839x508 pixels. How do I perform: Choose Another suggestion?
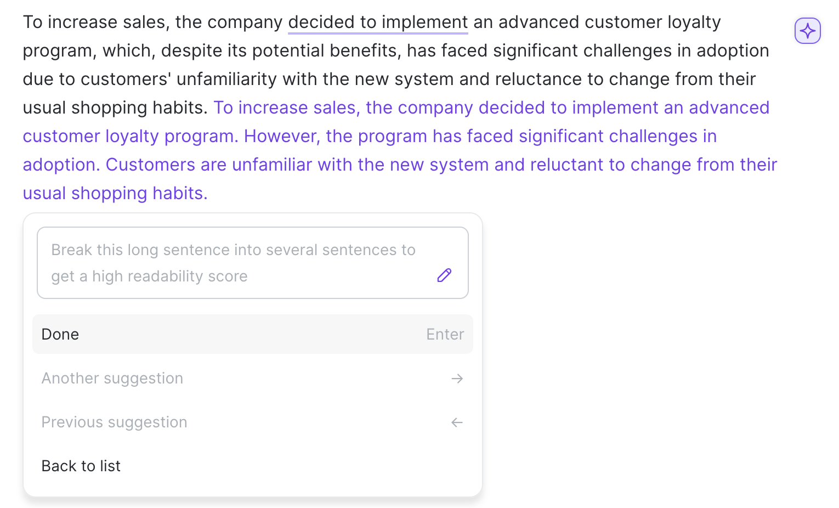click(253, 378)
